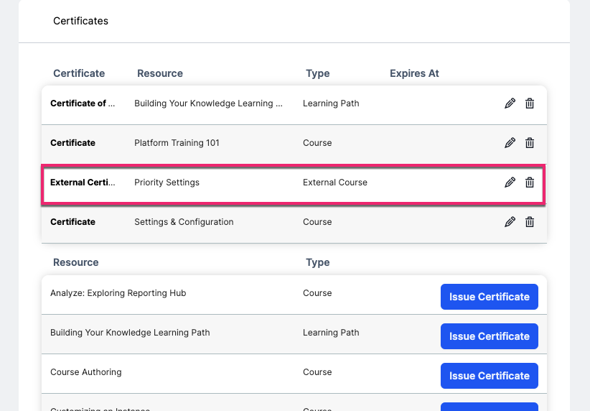Click the Certificate column header
590x411 pixels.
(79, 73)
